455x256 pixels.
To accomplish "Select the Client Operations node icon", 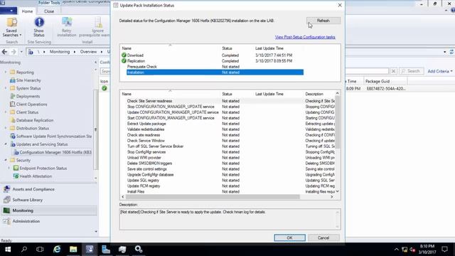I will [13, 104].
